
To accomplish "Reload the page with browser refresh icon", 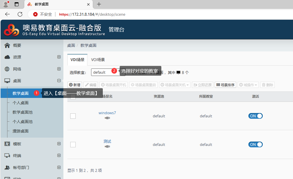I will click(x=20, y=14).
